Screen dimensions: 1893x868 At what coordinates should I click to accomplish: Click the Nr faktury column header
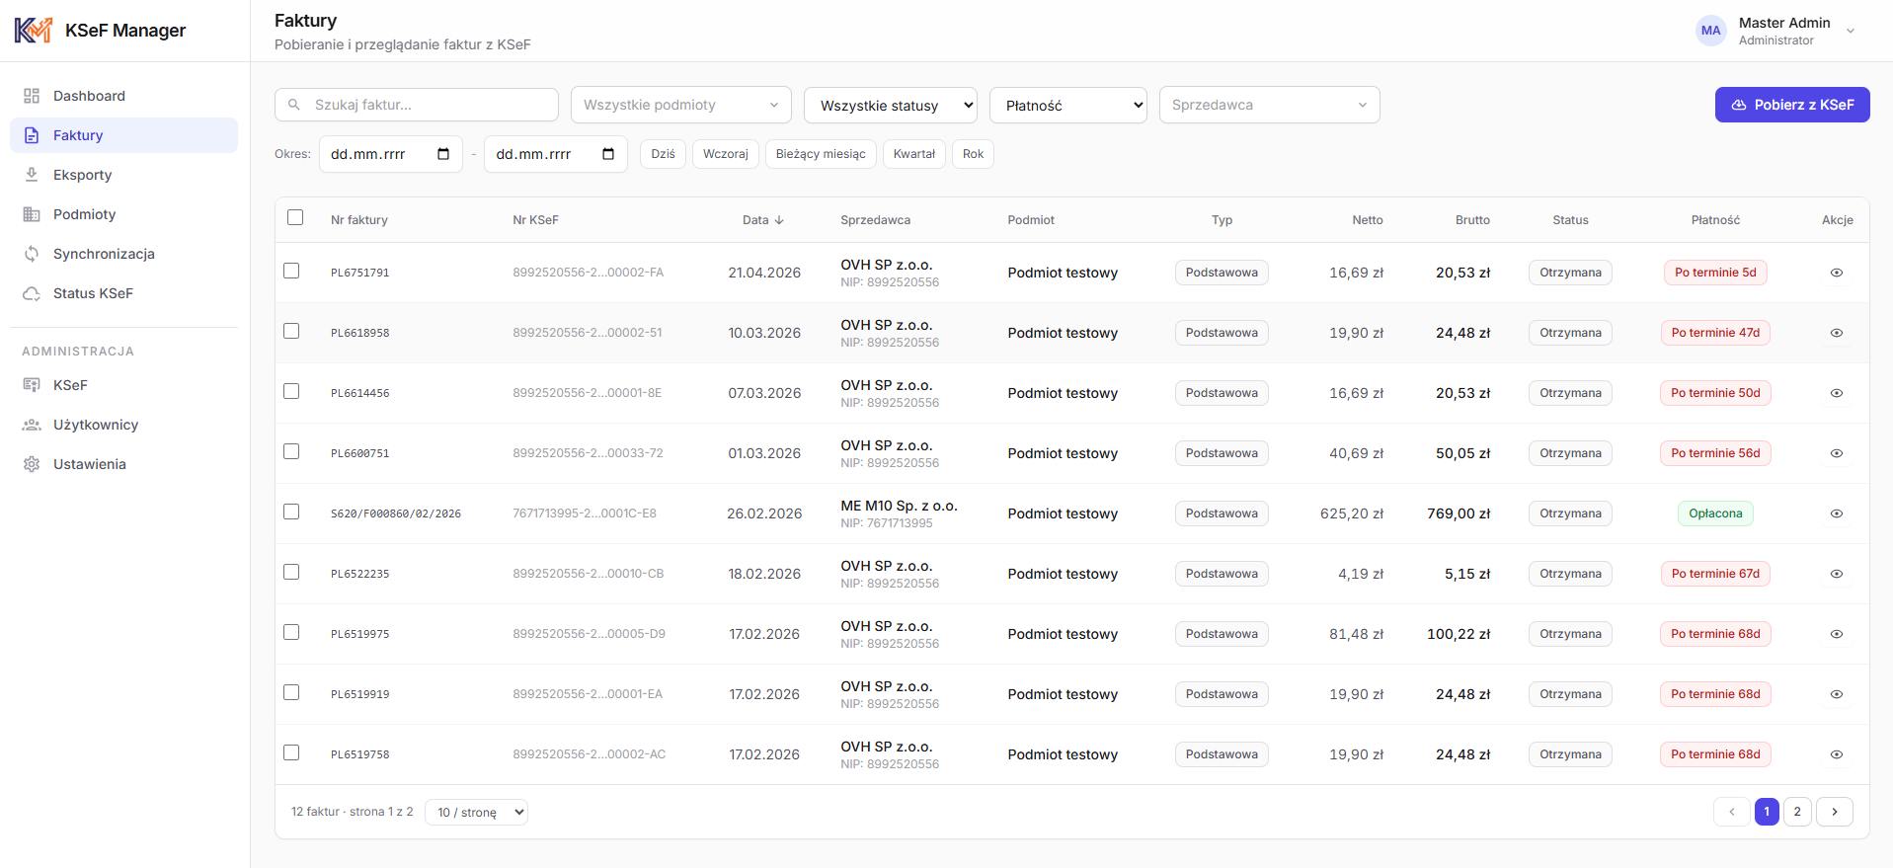click(359, 220)
